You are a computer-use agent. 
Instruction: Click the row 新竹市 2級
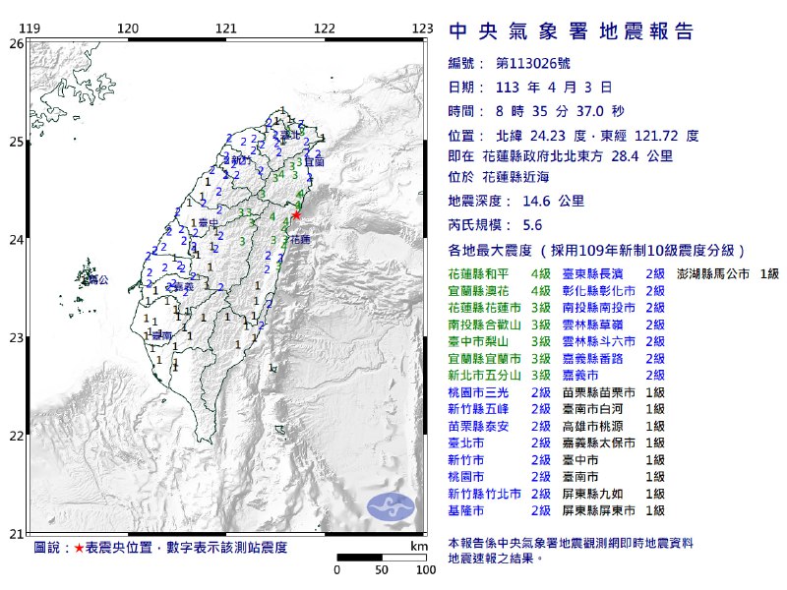(500, 460)
